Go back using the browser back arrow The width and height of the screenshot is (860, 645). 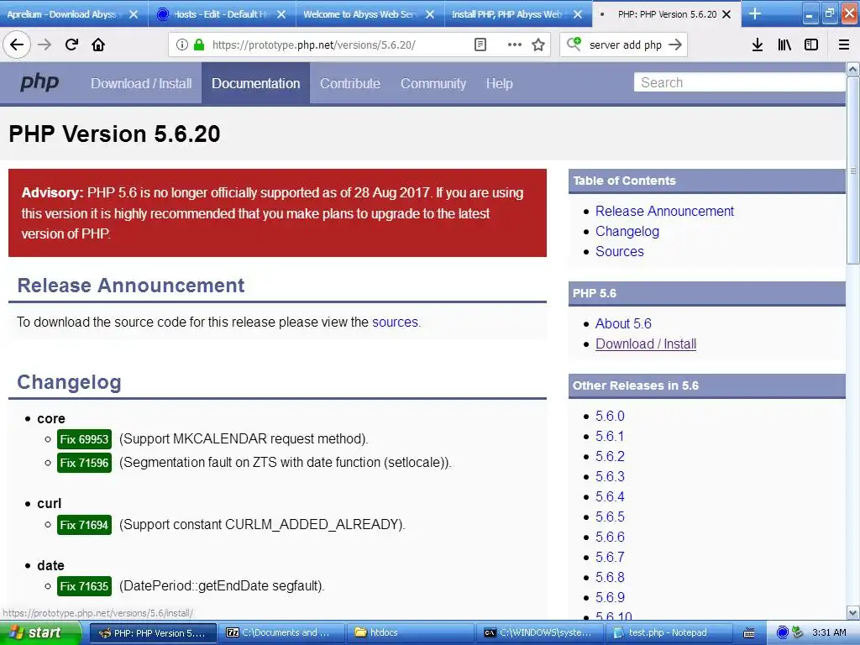pos(17,45)
